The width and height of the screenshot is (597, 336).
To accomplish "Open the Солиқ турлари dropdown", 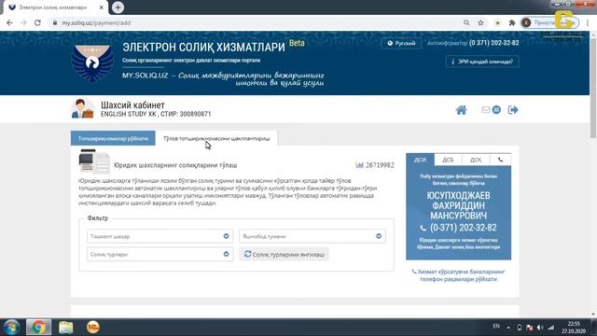I will pyautogui.click(x=160, y=254).
